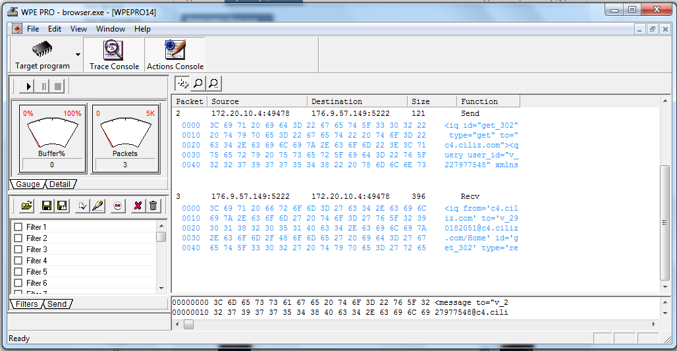
Task: Click packet list scroll-up arrow
Action: (x=665, y=101)
